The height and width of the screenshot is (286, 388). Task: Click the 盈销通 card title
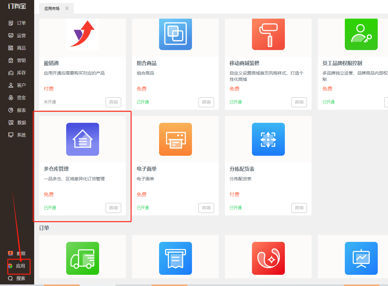(51, 63)
